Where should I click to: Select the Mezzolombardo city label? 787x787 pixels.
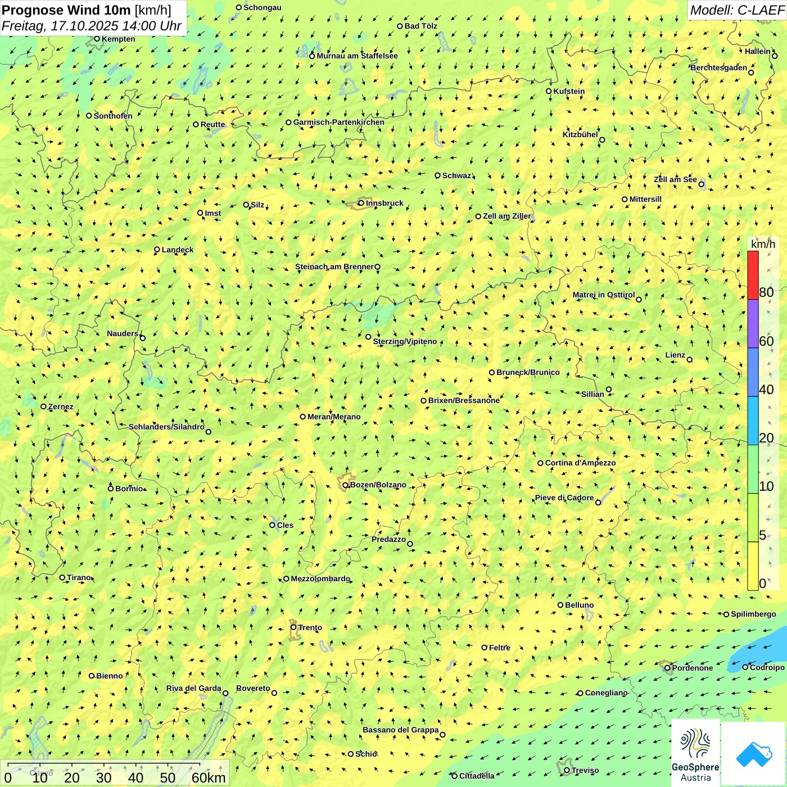point(320,578)
